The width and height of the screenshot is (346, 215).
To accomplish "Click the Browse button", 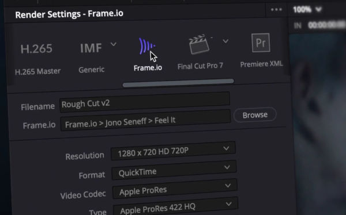I will click(x=255, y=115).
